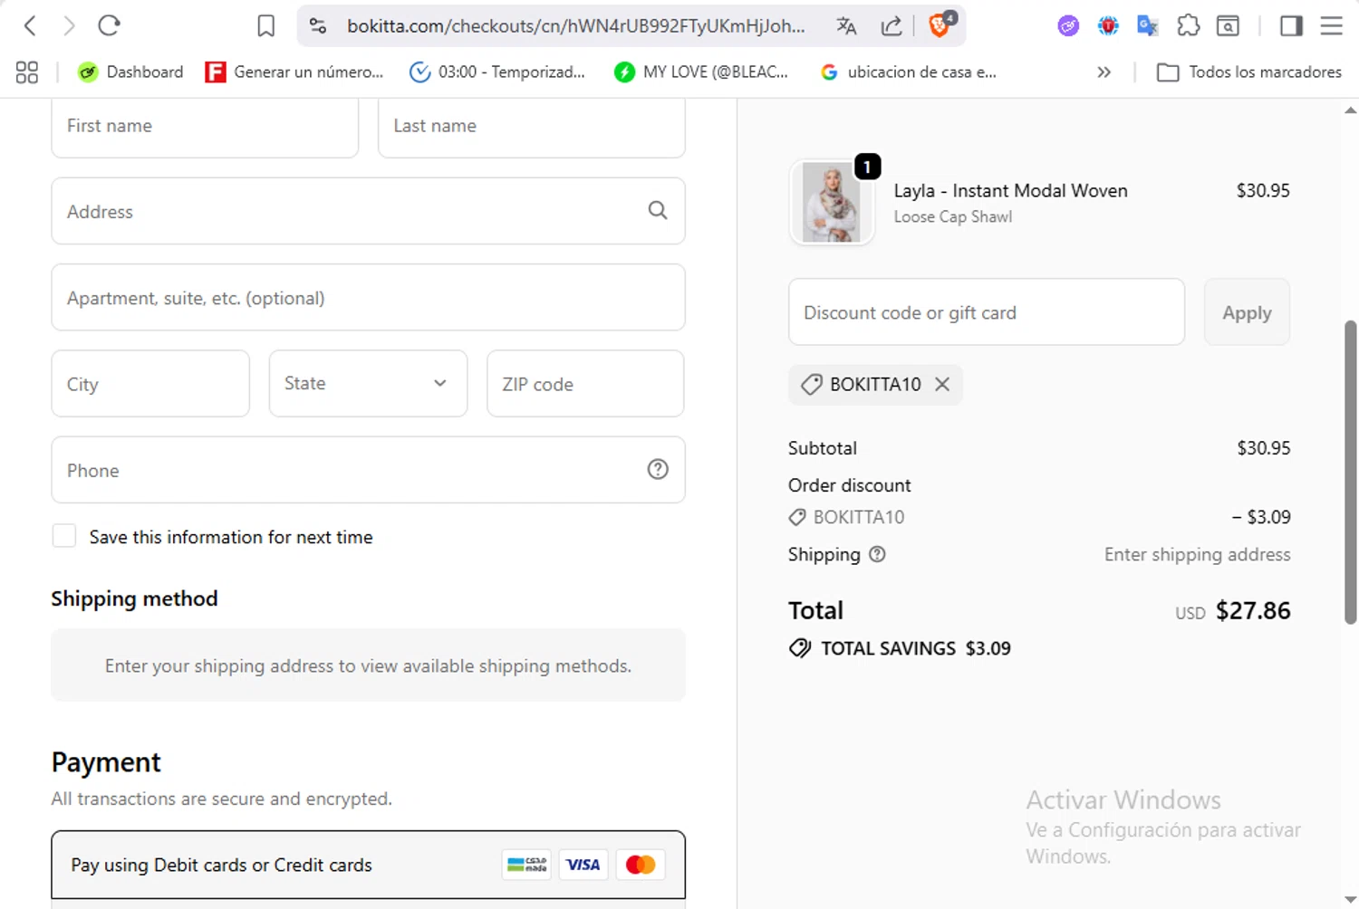1359x909 pixels.
Task: Open the Google Translate extension icon
Action: point(1148,26)
